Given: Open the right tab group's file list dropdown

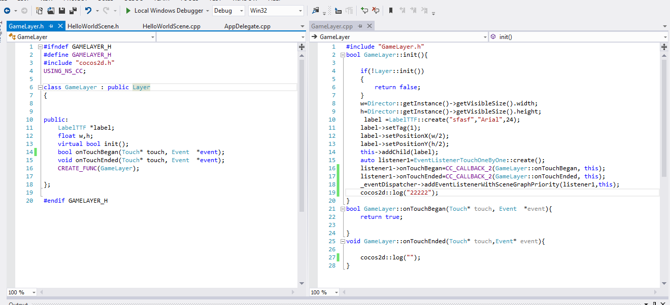Looking at the screenshot, I should [665, 26].
